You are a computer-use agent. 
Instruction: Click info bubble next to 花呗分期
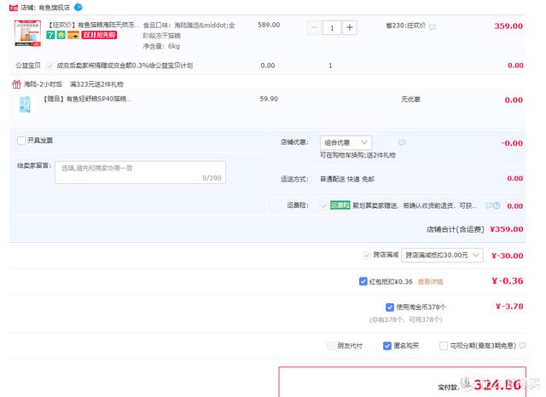pyautogui.click(x=524, y=346)
